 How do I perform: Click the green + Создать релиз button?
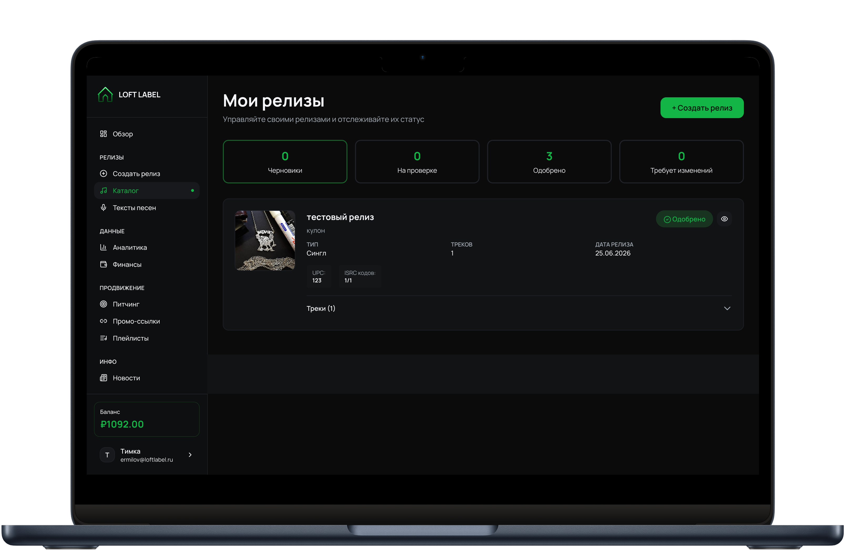(x=702, y=108)
